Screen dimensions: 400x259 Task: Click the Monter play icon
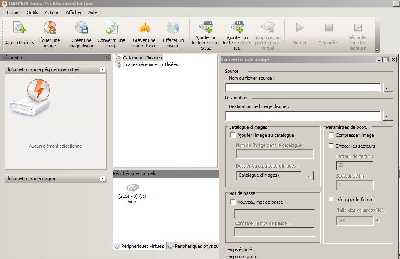tap(299, 27)
